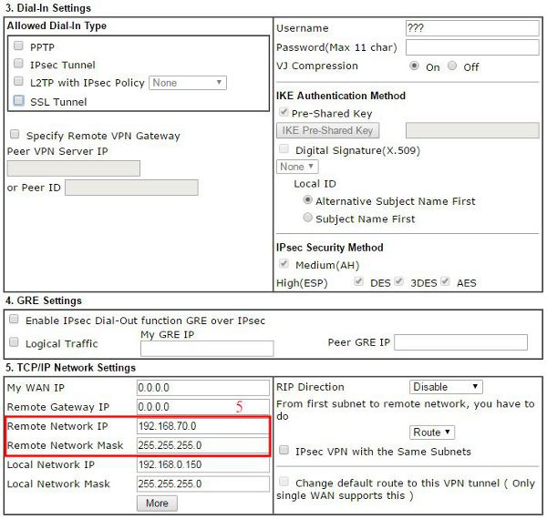Screen dimensions: 547x519
Task: Toggle the Pre-Shared Key checkbox
Action: pyautogui.click(x=284, y=112)
